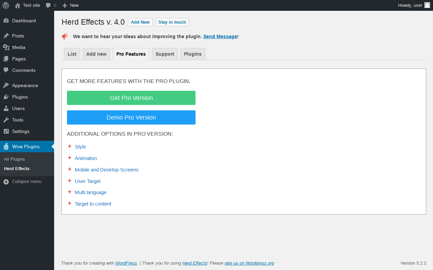This screenshot has width=433, height=270.
Task: Click the Version 5.2.2 footer text
Action: [x=413, y=263]
